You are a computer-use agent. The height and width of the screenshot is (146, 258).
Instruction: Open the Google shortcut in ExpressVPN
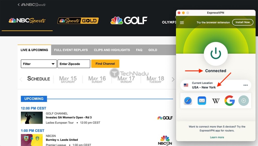[x=230, y=100]
